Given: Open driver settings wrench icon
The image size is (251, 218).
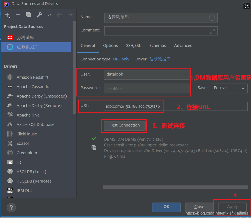Looking at the screenshot, I should click(39, 15).
